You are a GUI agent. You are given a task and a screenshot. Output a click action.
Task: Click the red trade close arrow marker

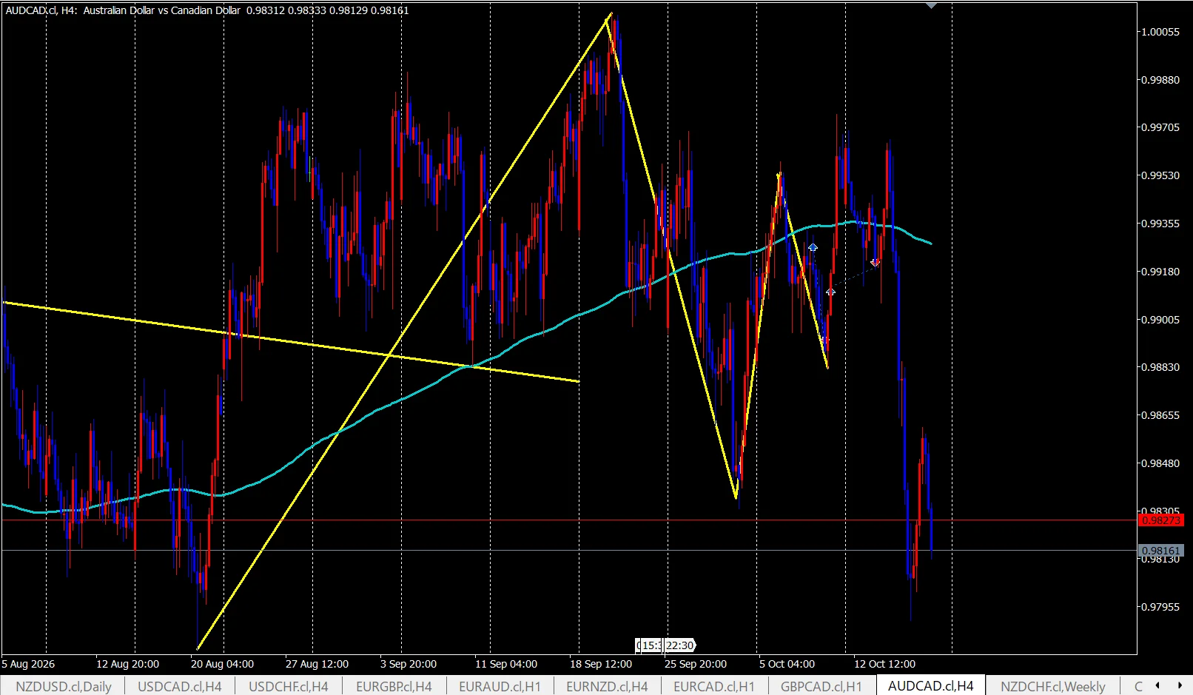(x=876, y=262)
